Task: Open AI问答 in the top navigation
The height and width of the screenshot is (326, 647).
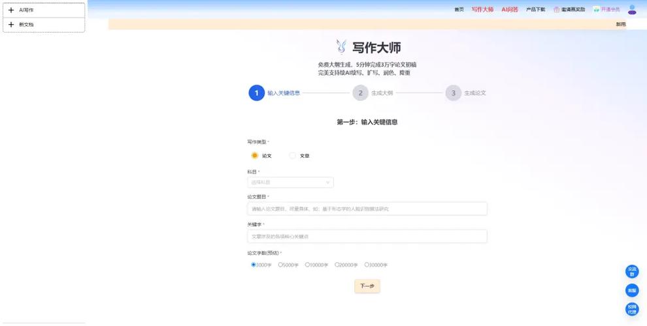Action: (510, 10)
